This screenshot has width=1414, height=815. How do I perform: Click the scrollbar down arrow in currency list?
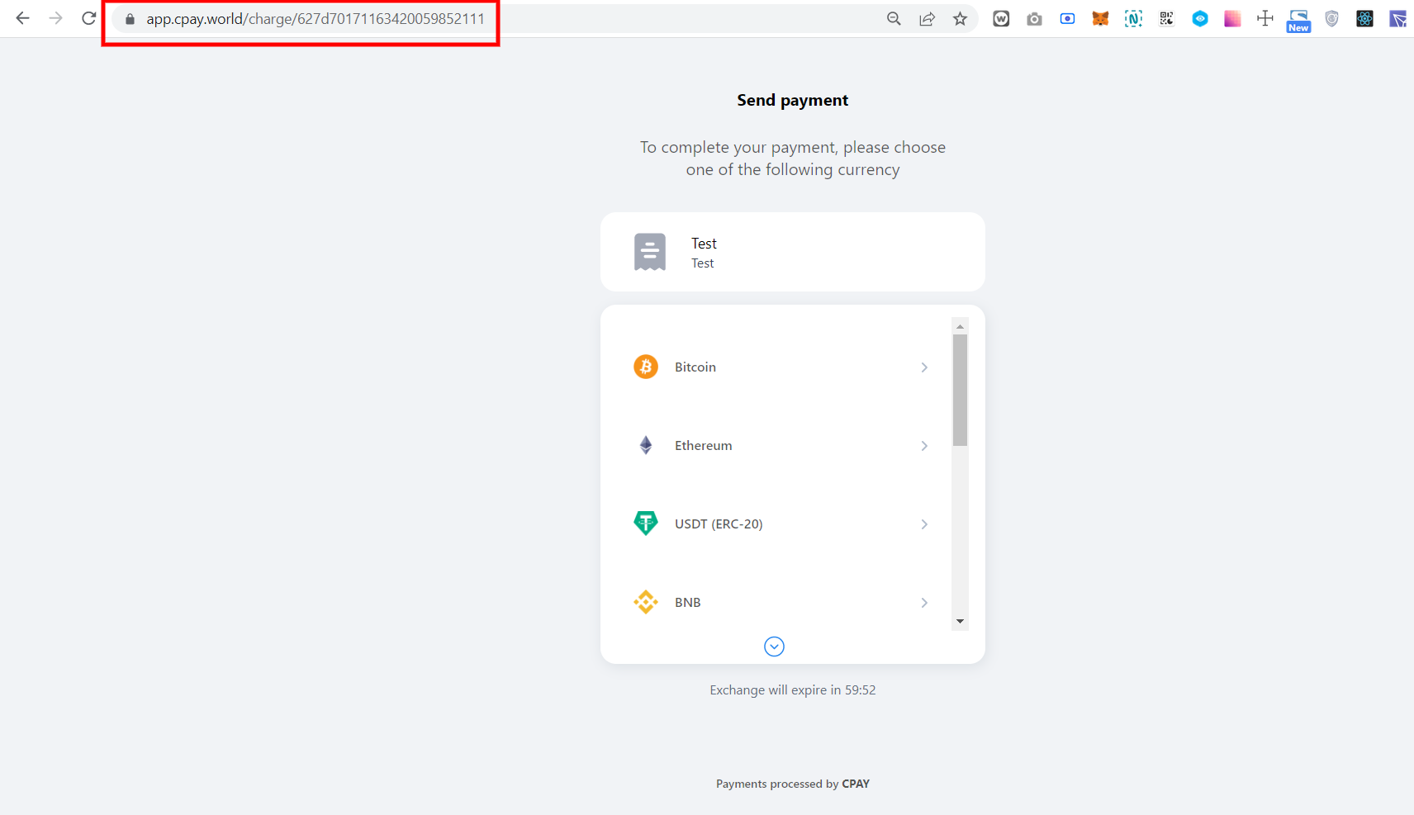pos(960,621)
